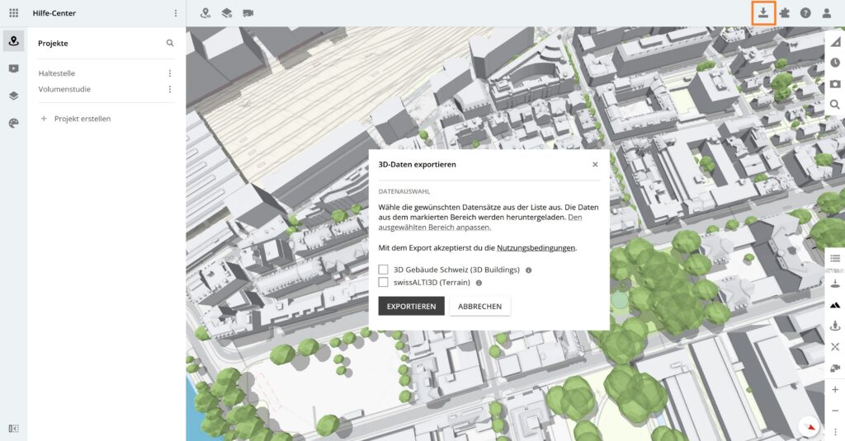The height and width of the screenshot is (441, 845).
Task: Open the Haltestelle project options menu
Action: click(x=170, y=73)
